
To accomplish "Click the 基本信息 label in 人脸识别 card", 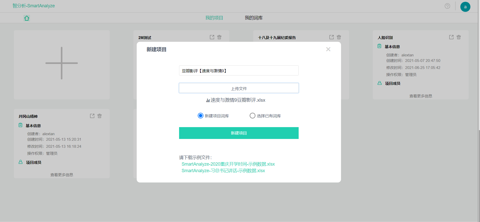I will (x=392, y=47).
